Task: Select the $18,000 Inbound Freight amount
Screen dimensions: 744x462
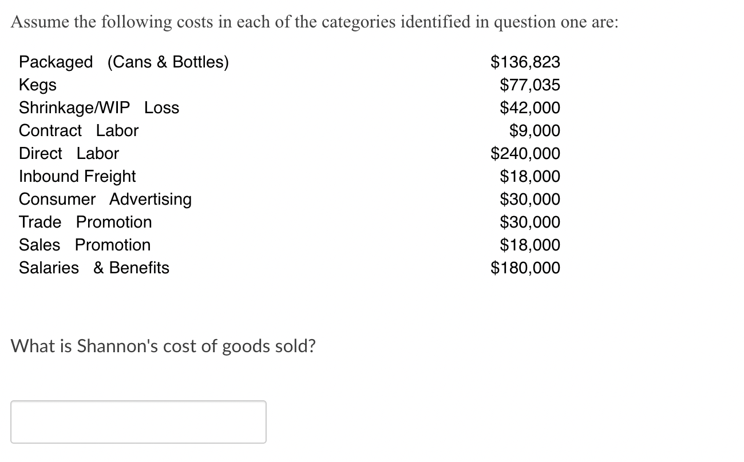Action: pos(530,176)
